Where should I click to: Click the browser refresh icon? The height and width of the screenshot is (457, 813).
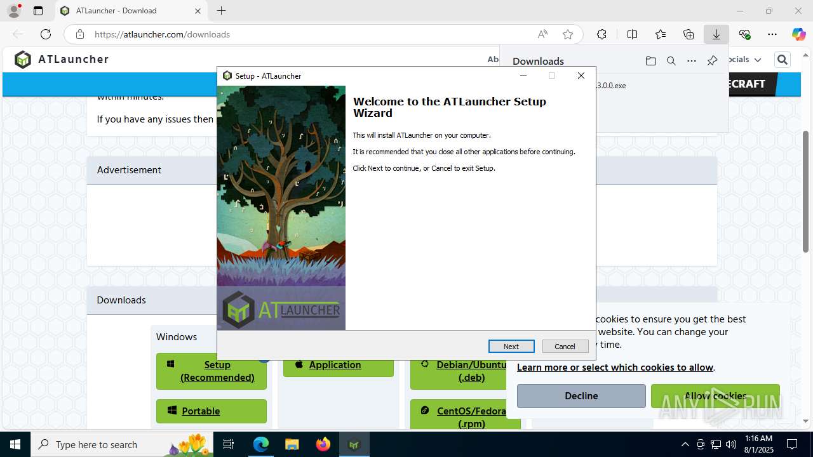click(46, 34)
